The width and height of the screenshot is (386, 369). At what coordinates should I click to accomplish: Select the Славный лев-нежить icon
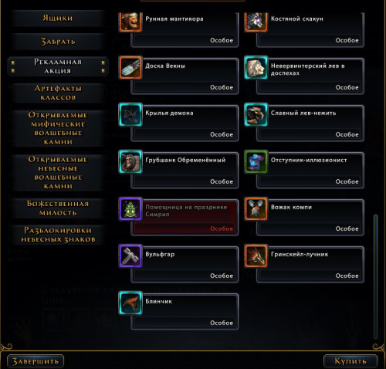coord(256,115)
